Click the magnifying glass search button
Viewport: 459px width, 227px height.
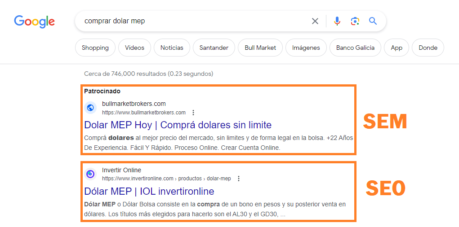point(373,21)
